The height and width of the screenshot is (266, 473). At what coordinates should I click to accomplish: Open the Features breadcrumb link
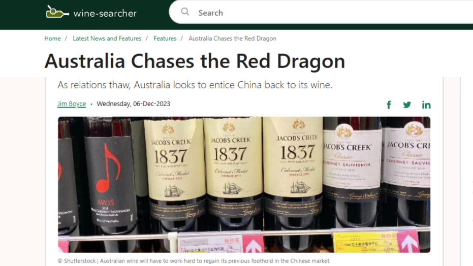point(165,39)
